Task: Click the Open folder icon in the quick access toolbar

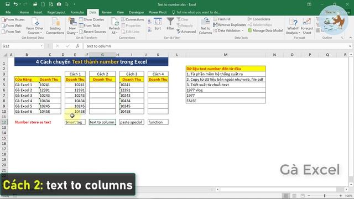Action: (x=35, y=4)
